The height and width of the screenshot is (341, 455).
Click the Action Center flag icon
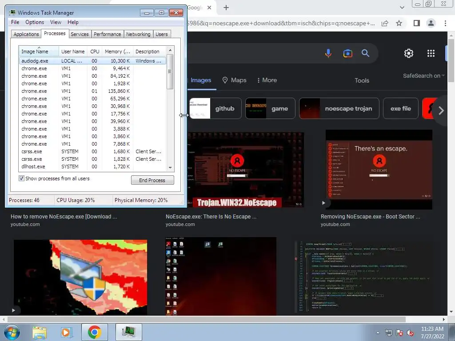[x=399, y=333]
